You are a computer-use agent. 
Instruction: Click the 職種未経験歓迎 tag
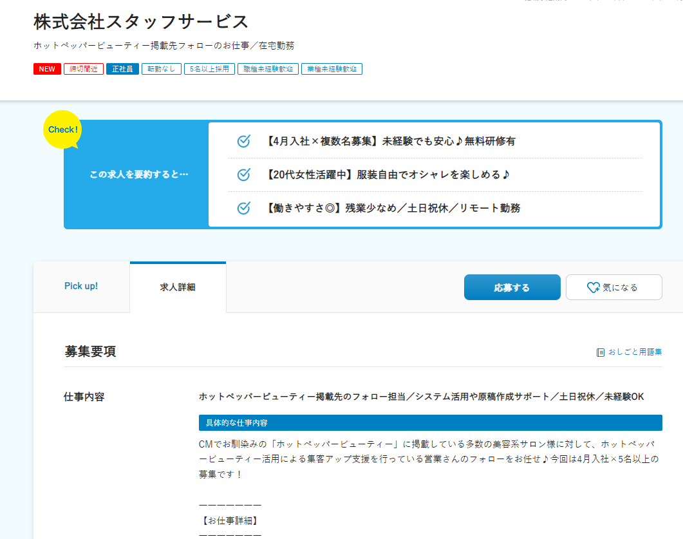pos(268,69)
